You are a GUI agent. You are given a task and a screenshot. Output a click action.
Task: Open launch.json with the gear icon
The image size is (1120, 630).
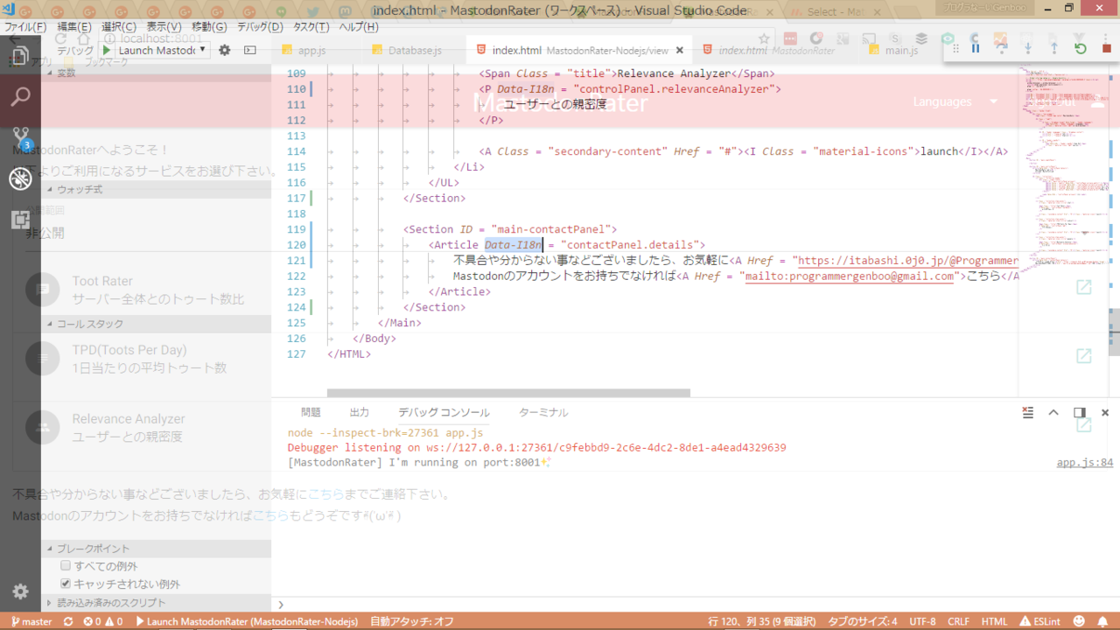coord(225,50)
